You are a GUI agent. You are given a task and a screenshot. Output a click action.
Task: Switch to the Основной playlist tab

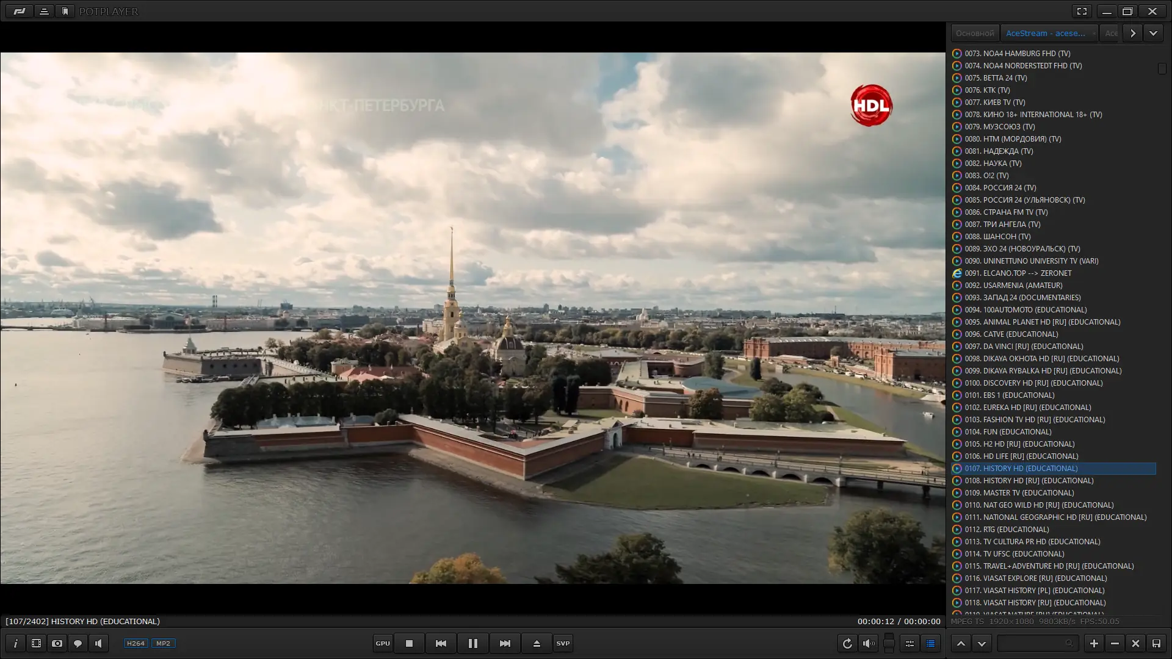click(974, 33)
